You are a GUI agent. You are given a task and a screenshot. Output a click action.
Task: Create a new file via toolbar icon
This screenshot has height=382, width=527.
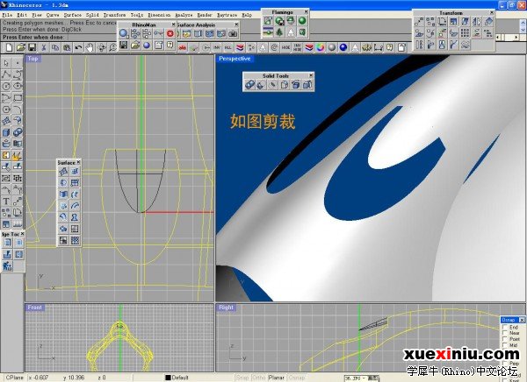pos(10,47)
